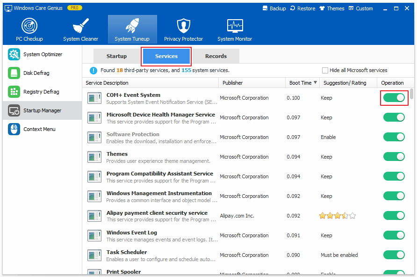
Task: Click the COM+ Event System service icon
Action: (94, 98)
